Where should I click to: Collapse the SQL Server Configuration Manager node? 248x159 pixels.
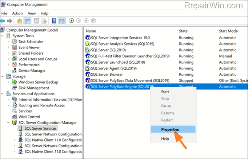point(8,122)
